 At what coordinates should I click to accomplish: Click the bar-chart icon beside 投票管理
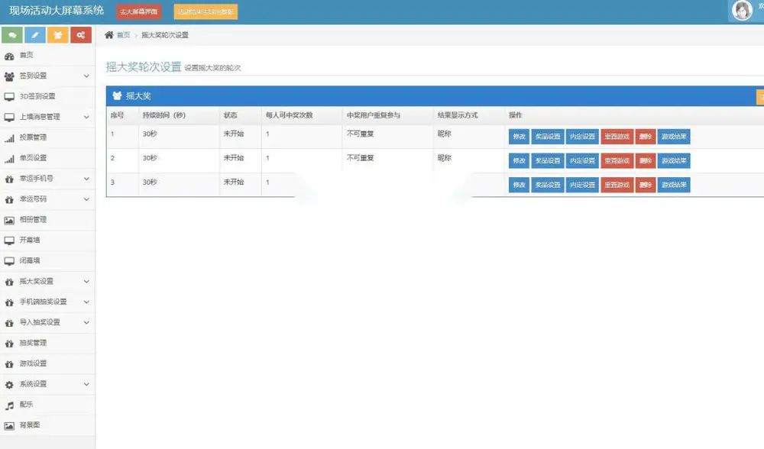coord(9,137)
